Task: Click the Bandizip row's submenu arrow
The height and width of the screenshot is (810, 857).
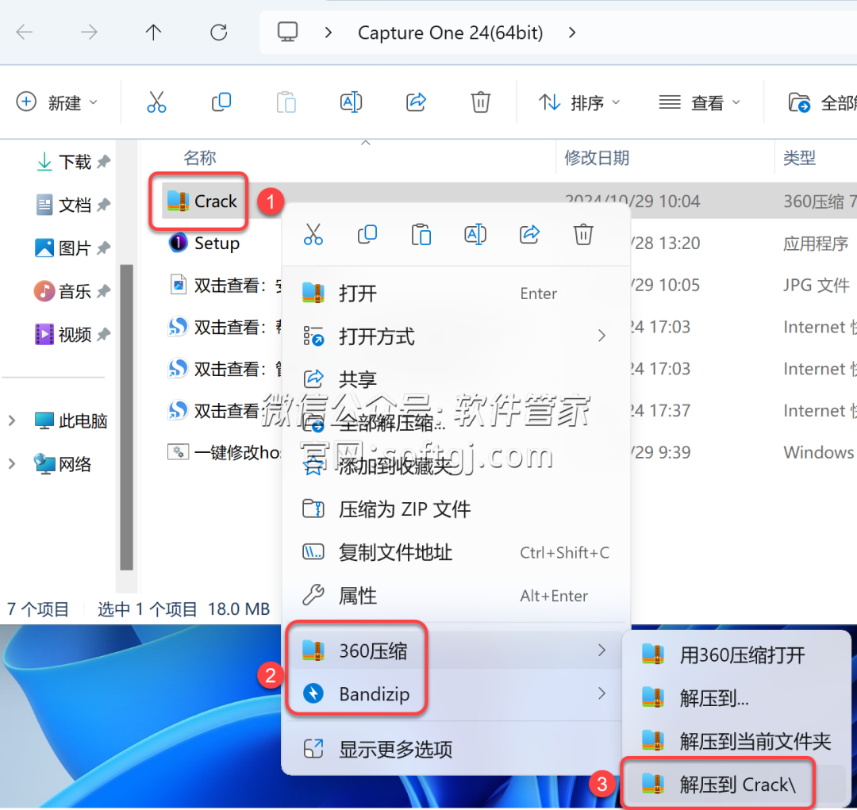Action: (x=601, y=693)
